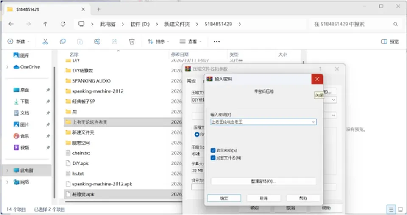This screenshot has height=215, width=407.
Task: Select the RAR format radio button
Action: (x=197, y=135)
